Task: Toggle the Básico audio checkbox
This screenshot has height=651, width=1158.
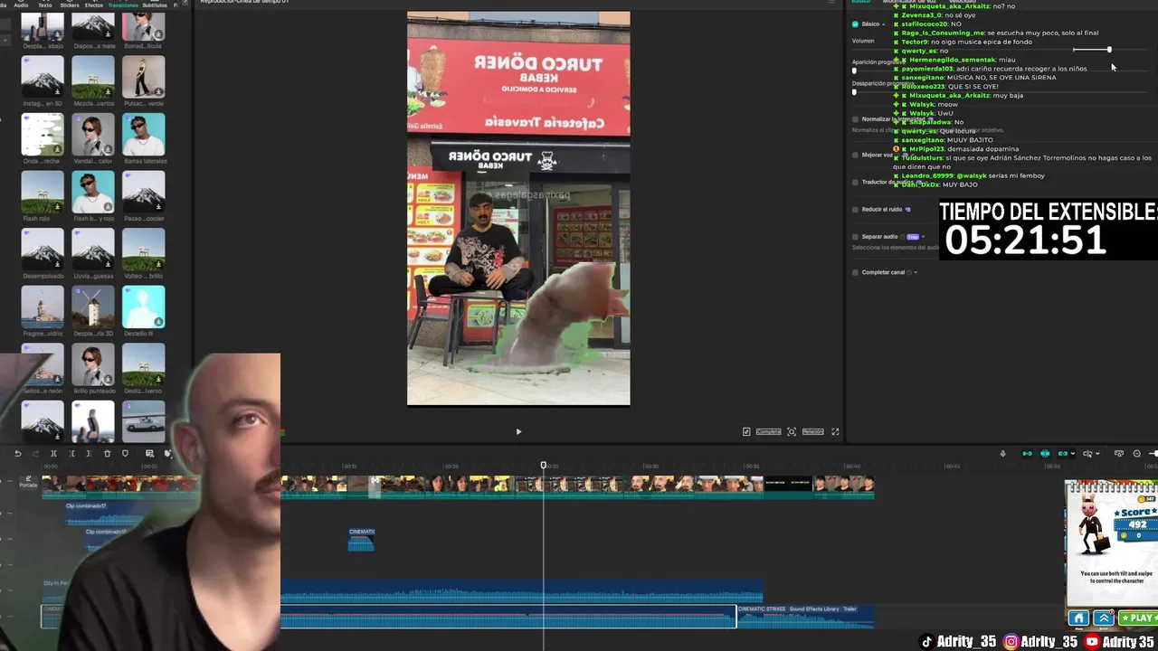Action: (855, 24)
